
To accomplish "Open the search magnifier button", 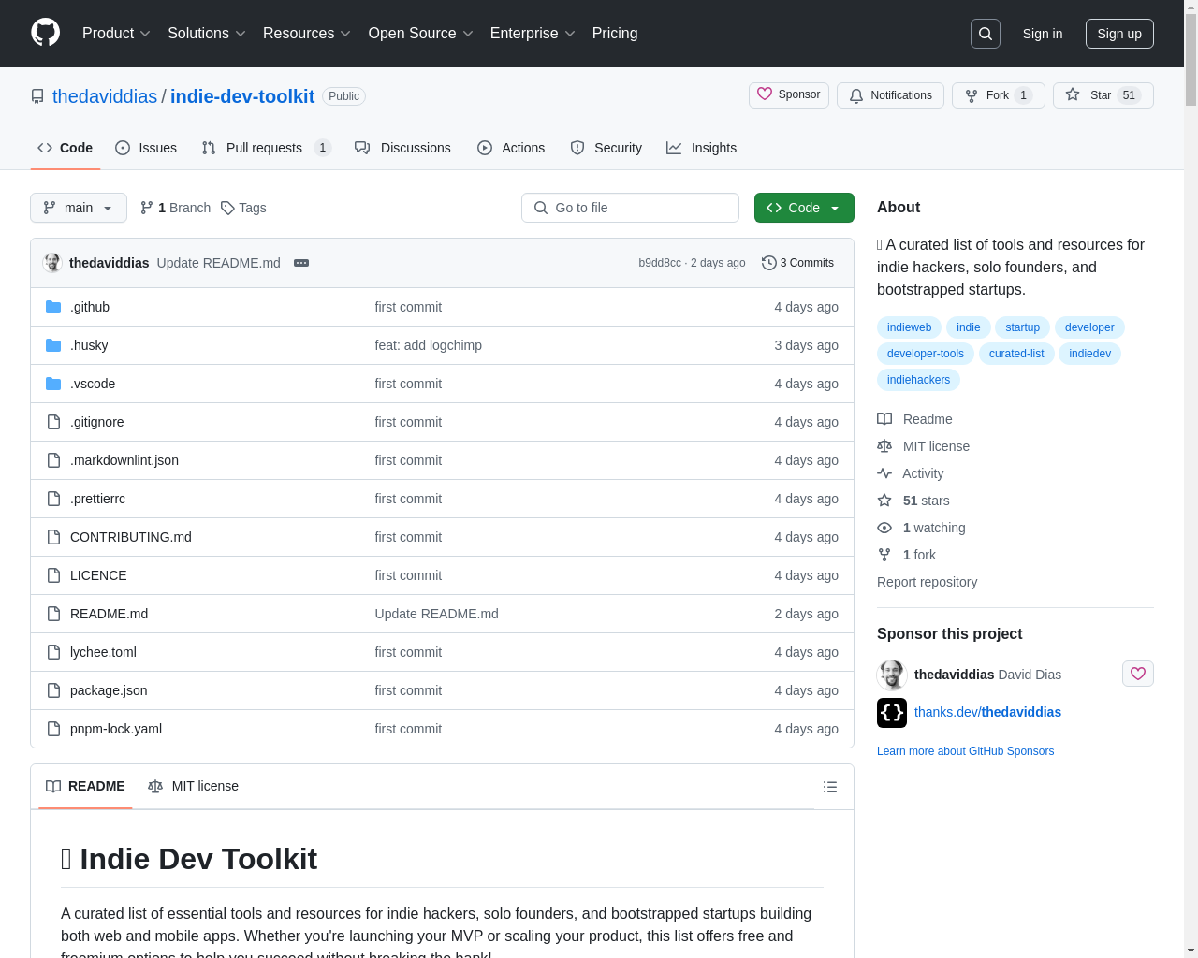I will (986, 34).
